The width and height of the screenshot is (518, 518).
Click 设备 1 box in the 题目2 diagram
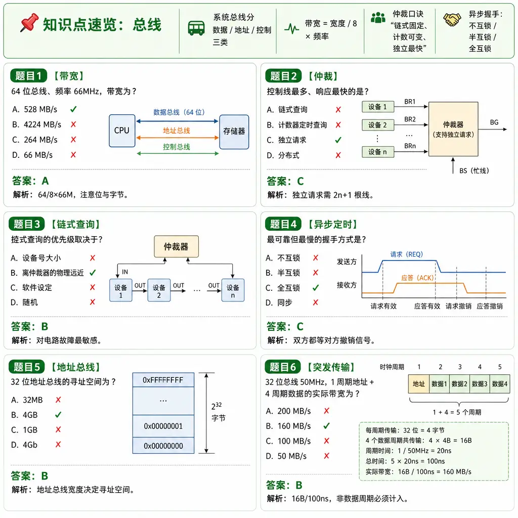point(378,107)
